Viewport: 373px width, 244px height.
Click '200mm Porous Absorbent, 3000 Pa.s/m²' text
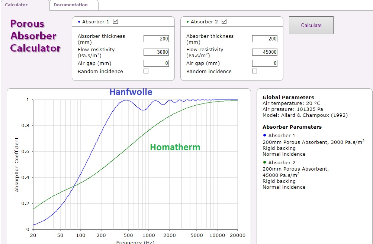(313, 142)
